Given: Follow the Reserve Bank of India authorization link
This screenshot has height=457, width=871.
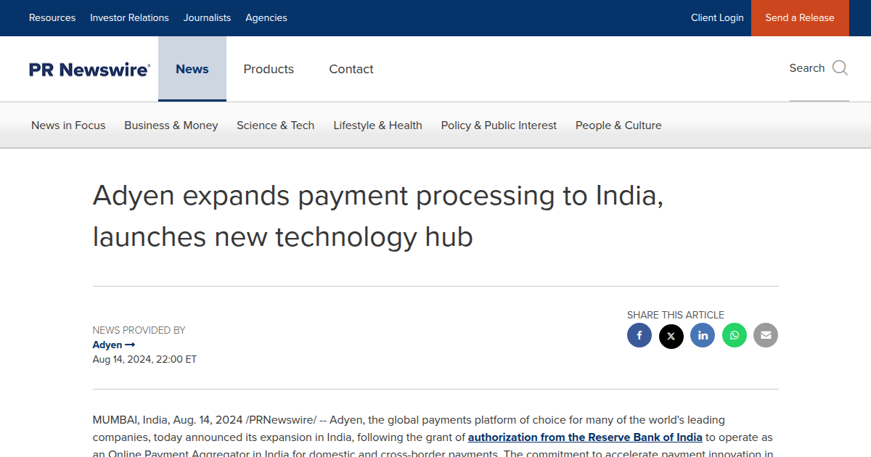Looking at the screenshot, I should pos(585,437).
